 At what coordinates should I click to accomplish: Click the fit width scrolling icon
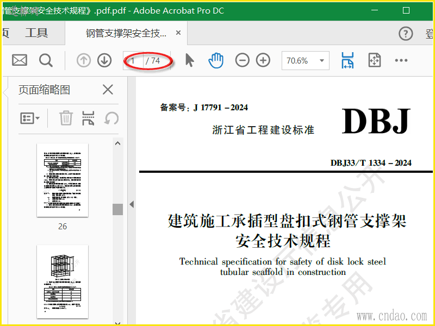pyautogui.click(x=347, y=60)
